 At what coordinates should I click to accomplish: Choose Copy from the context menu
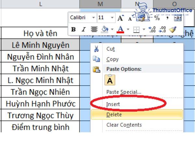[x=137, y=59]
